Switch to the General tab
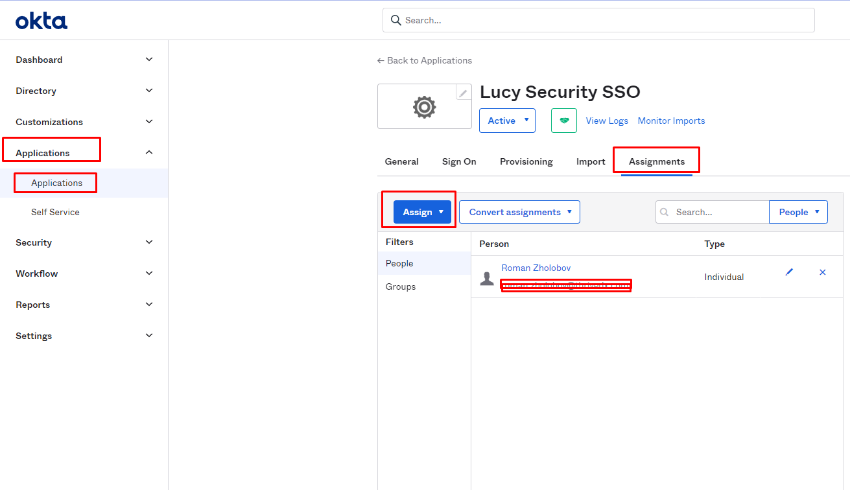This screenshot has width=850, height=490. point(402,161)
